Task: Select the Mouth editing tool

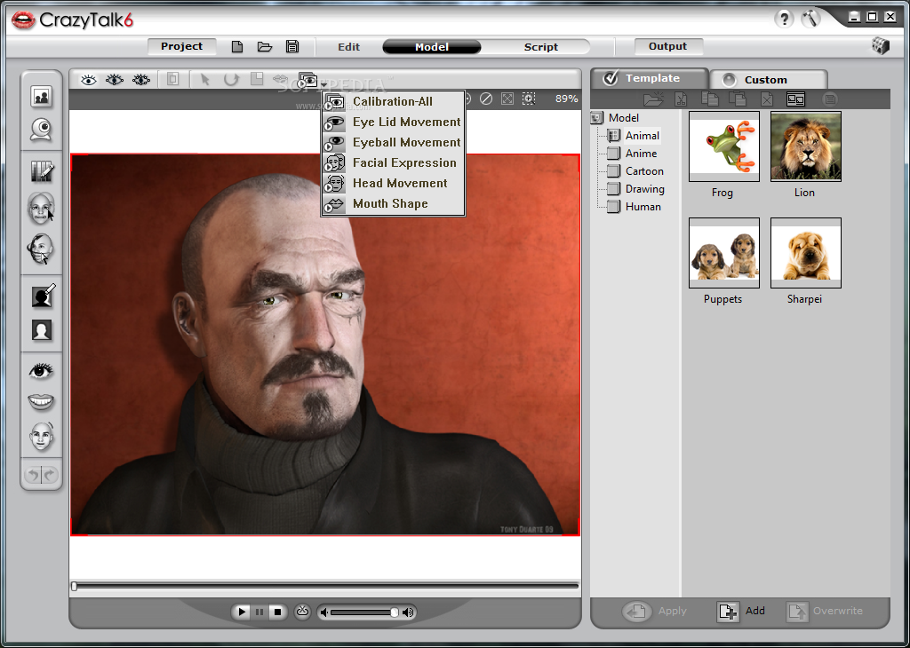Action: coord(41,402)
